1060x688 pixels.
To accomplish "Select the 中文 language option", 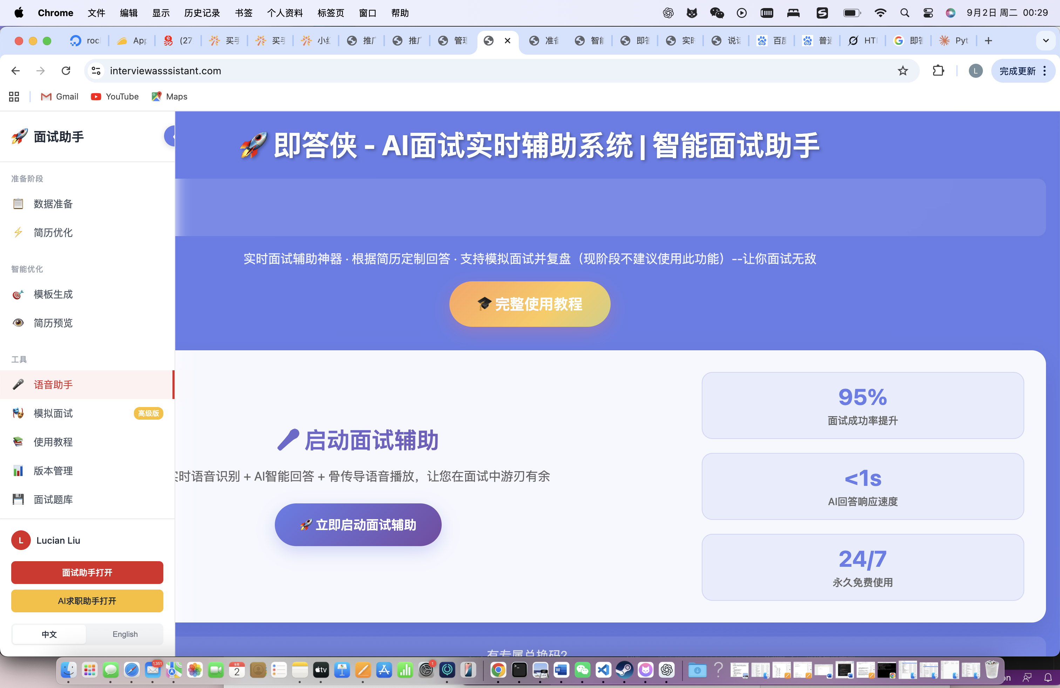I will coord(49,634).
